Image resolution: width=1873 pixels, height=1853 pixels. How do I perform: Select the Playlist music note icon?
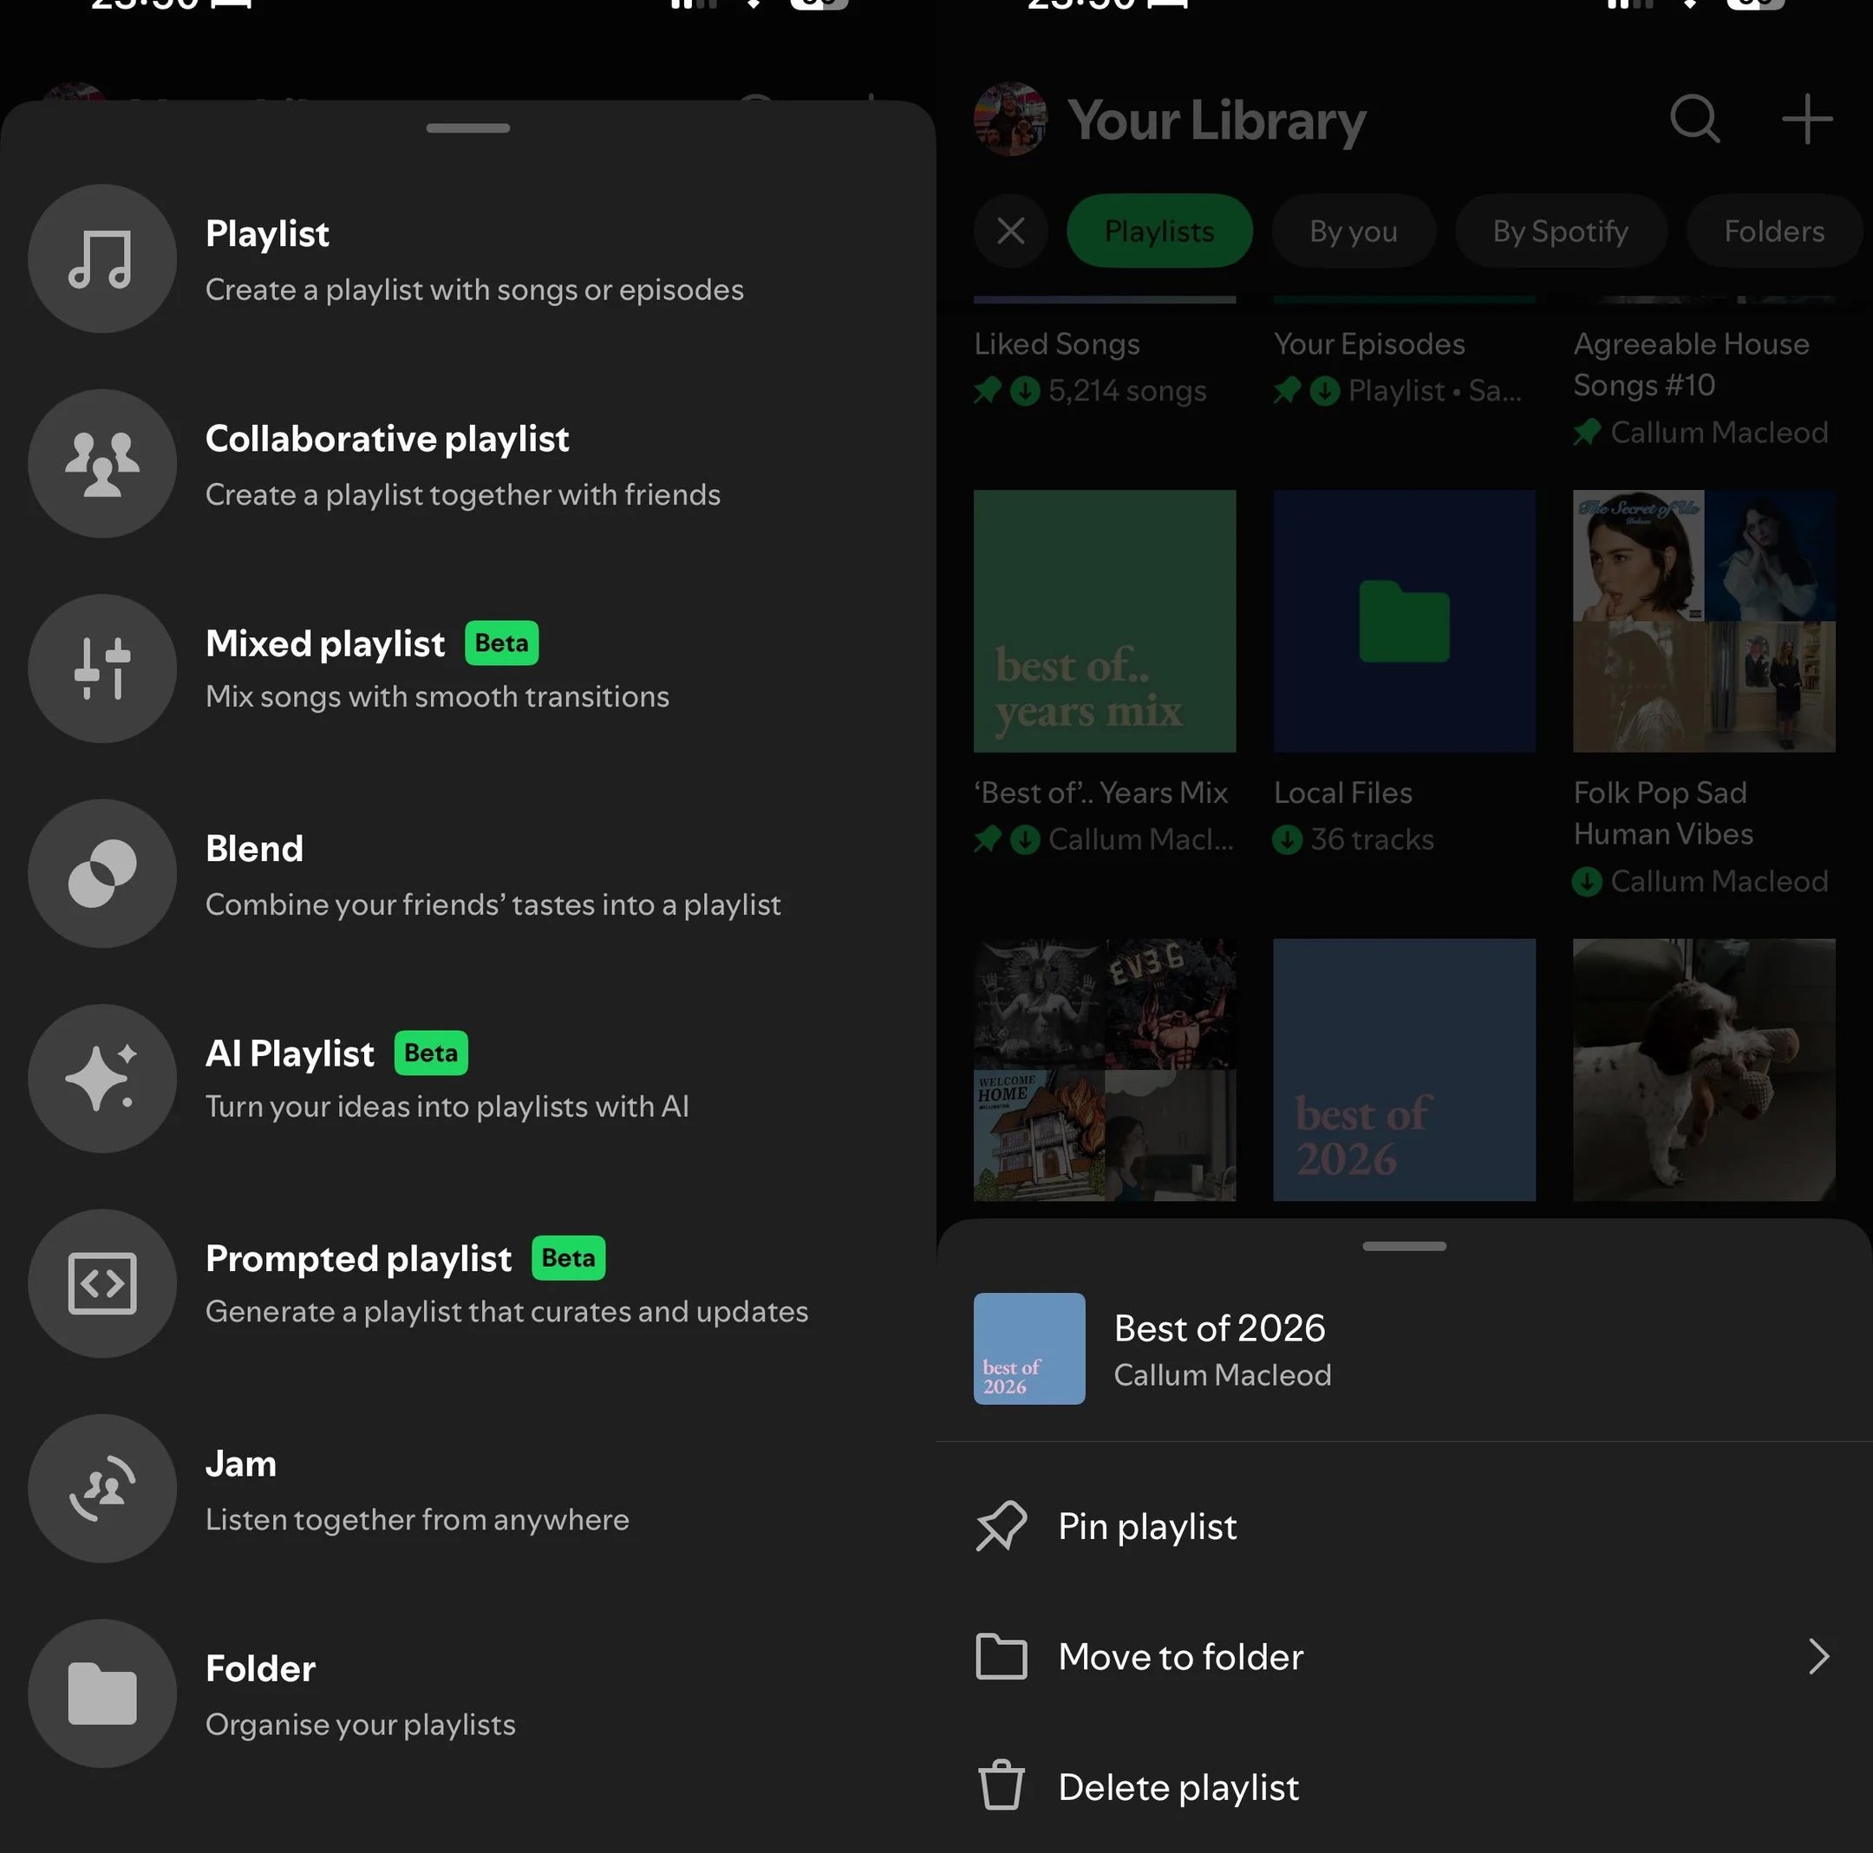coord(103,258)
